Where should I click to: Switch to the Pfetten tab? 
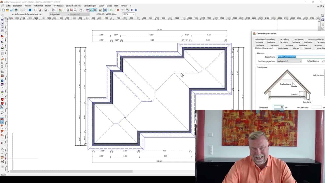[296, 48]
